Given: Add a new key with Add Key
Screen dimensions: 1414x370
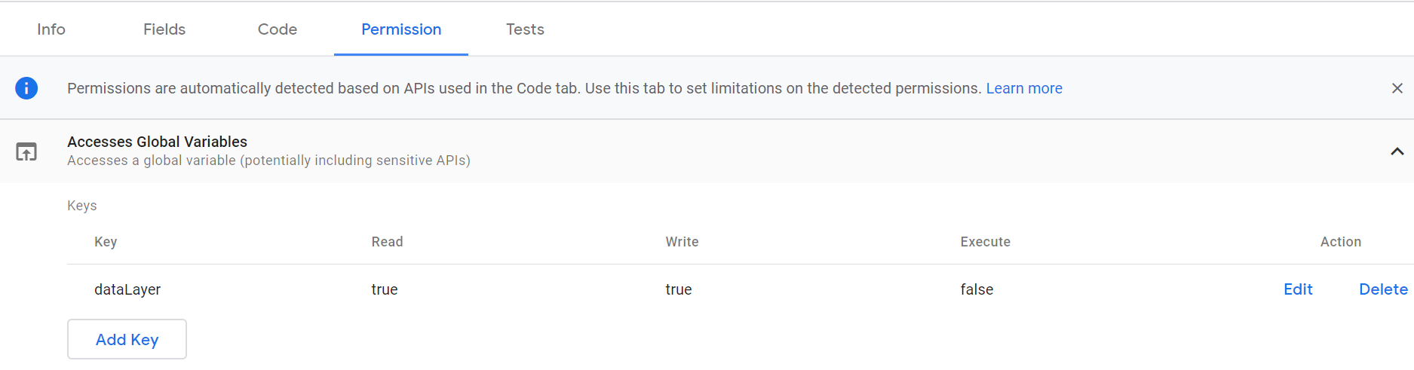Looking at the screenshot, I should pos(127,339).
